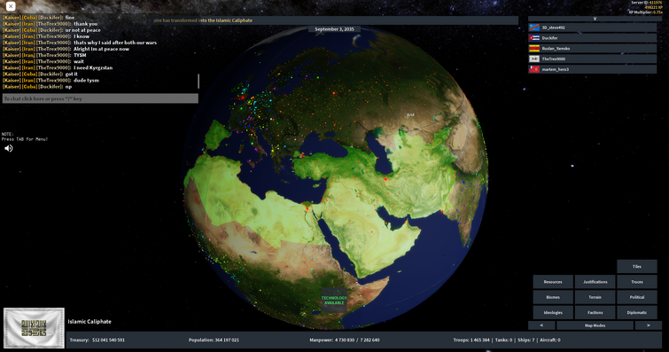669x352 pixels.
Task: Open the Technology Available notification
Action: 334,301
